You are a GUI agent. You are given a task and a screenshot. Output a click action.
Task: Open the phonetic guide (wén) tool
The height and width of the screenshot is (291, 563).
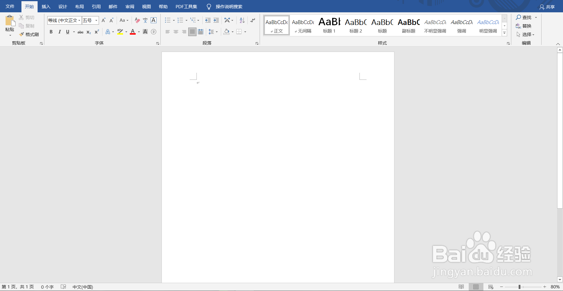pyautogui.click(x=145, y=20)
